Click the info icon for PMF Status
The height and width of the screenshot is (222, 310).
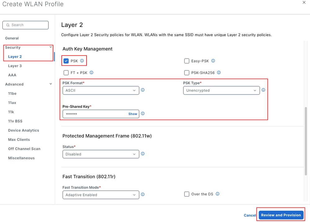pos(143,154)
